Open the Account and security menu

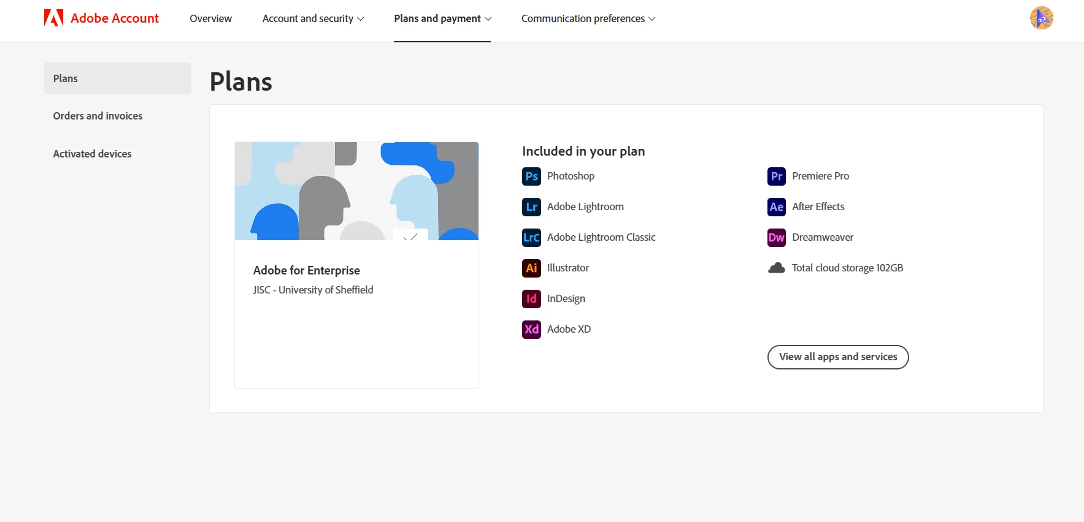pyautogui.click(x=313, y=18)
